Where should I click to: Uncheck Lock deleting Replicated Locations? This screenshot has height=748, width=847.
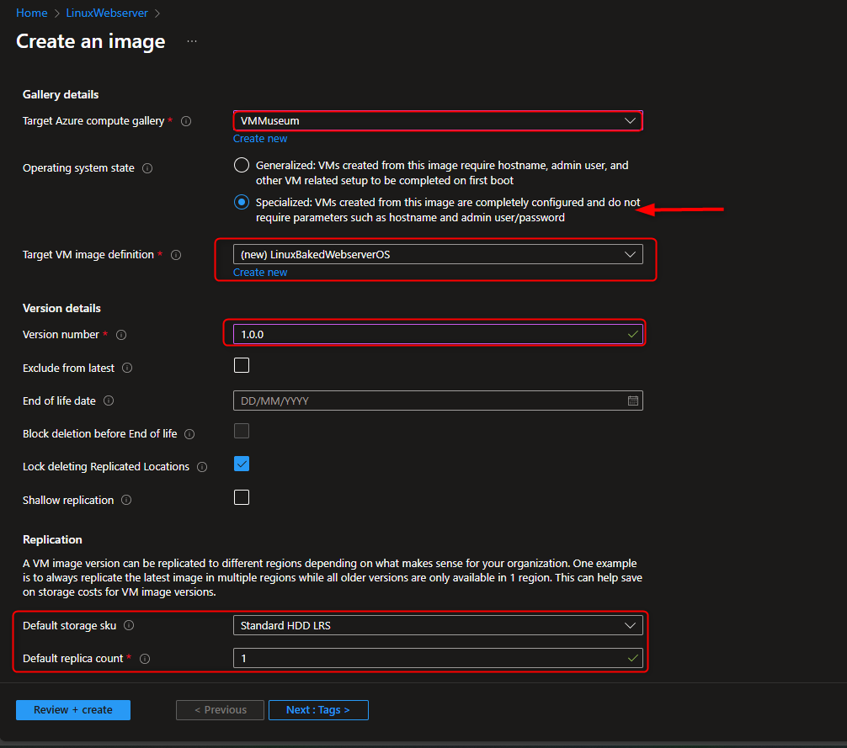click(x=242, y=464)
